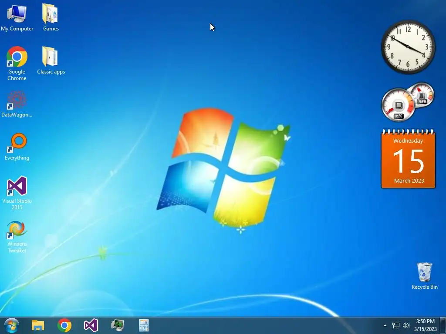Select the Recycle Bin icon
446x334 pixels.
pyautogui.click(x=424, y=276)
